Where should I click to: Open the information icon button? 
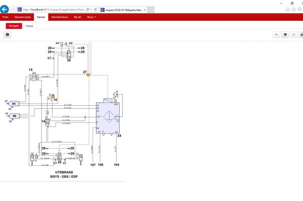click(x=8, y=34)
